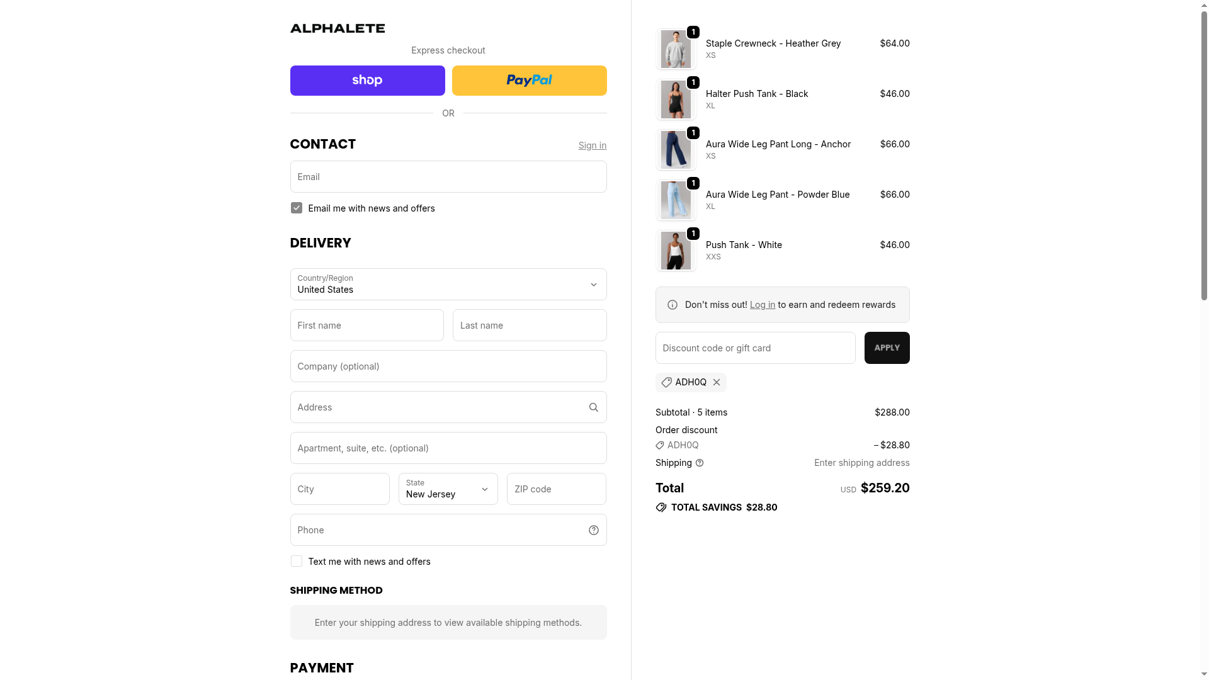Image resolution: width=1209 pixels, height=680 pixels.
Task: Pay with PayPal express checkout
Action: tap(529, 81)
